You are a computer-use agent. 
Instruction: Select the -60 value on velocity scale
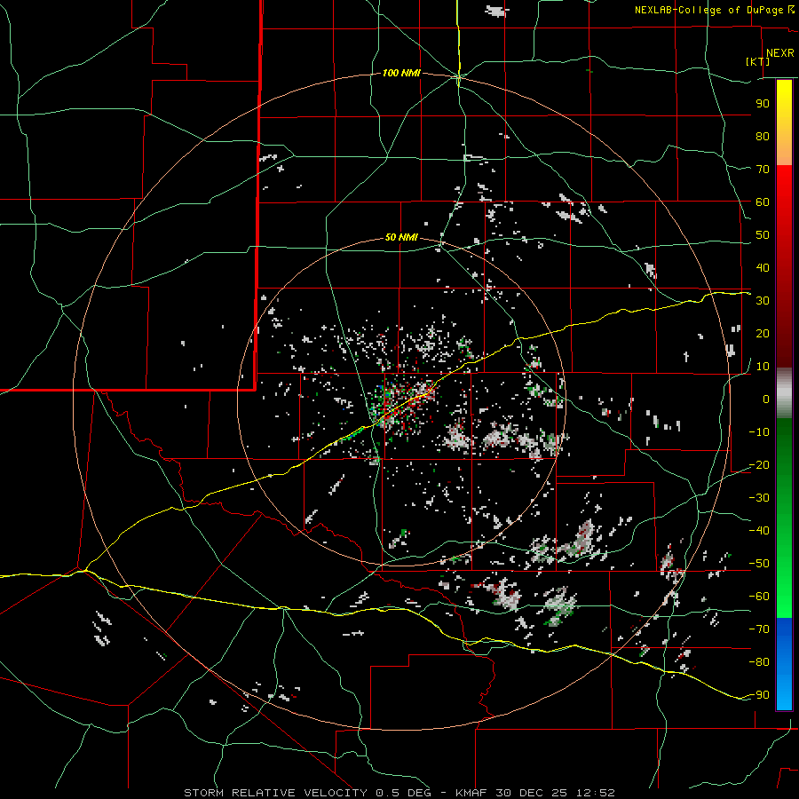tap(759, 597)
